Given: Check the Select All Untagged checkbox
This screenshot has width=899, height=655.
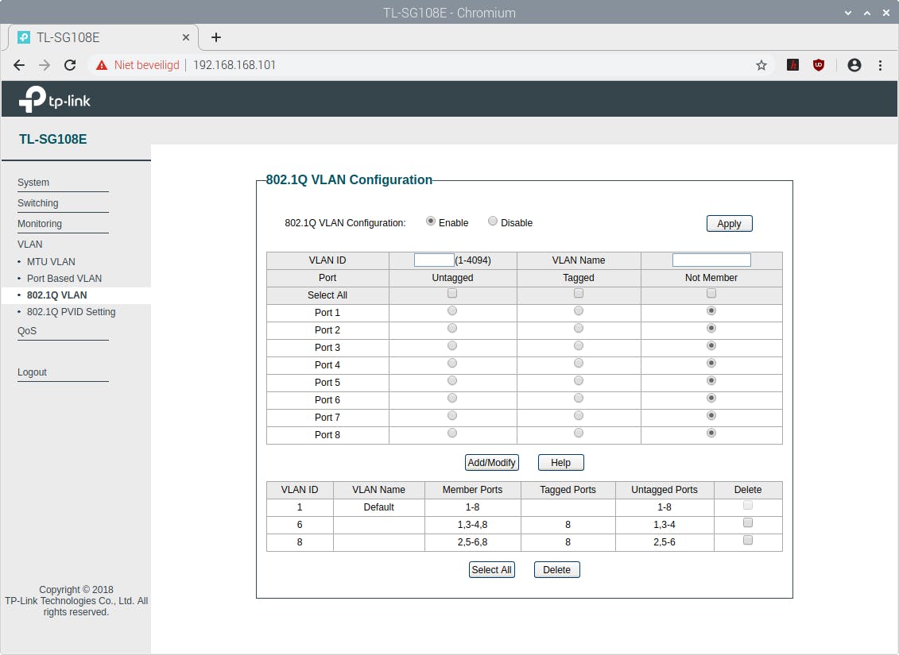Looking at the screenshot, I should [452, 294].
